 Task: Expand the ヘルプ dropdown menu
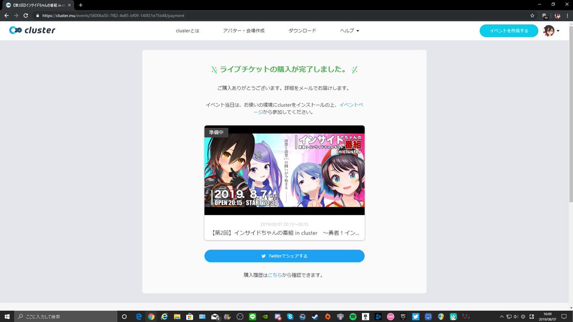350,31
